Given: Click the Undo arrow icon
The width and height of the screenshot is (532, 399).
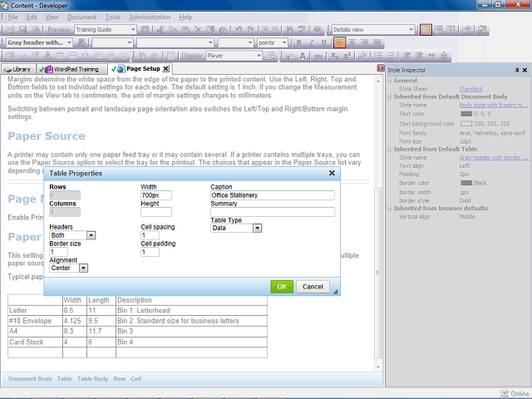Looking at the screenshot, I should [239, 30].
